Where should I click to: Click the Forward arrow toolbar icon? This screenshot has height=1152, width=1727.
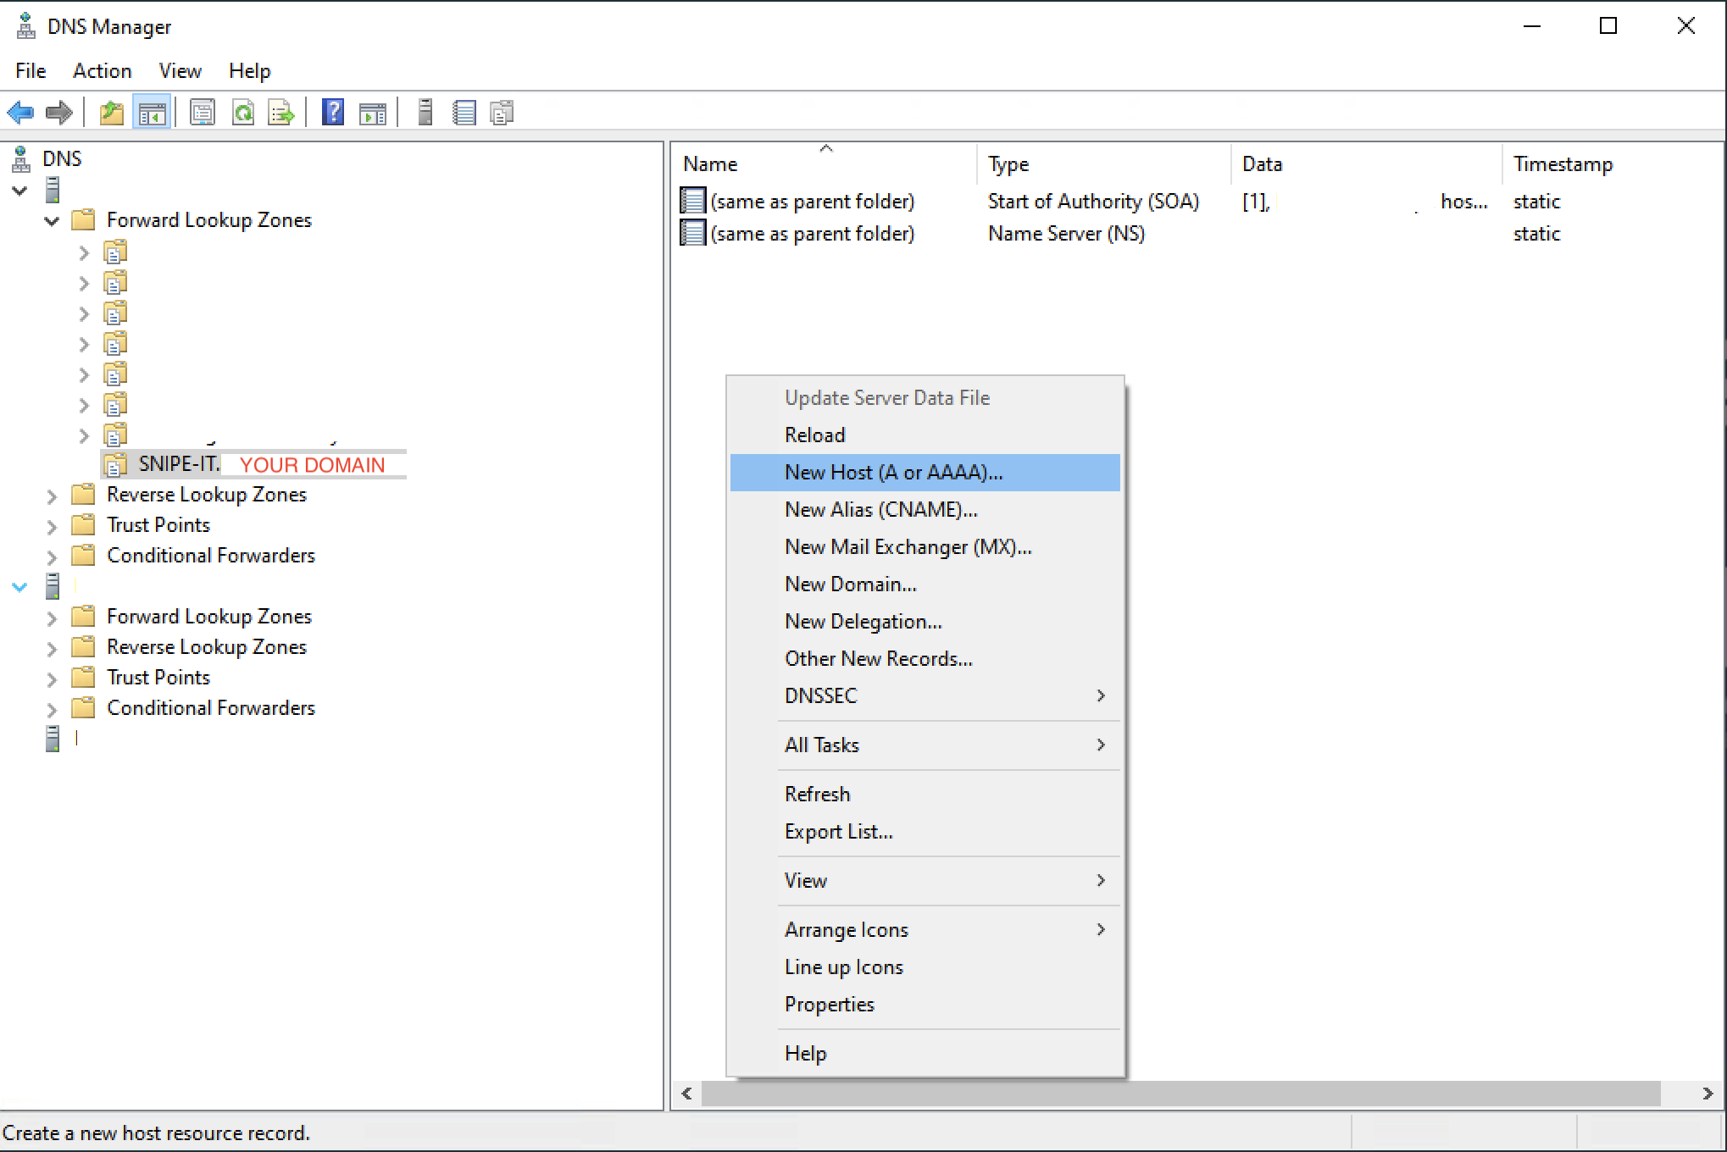pos(58,113)
